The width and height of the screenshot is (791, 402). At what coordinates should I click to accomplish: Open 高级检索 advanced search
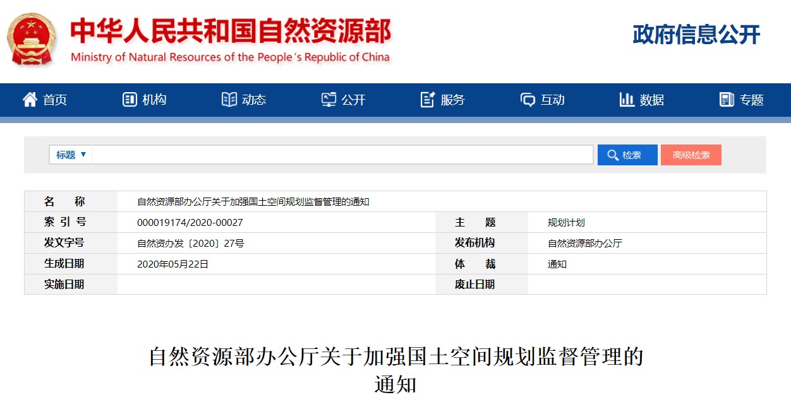pos(691,155)
